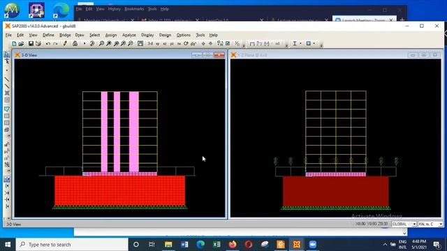Click the Rubber Band Zoom magnifier icon
This screenshot has width=447, height=251.
tap(101, 43)
